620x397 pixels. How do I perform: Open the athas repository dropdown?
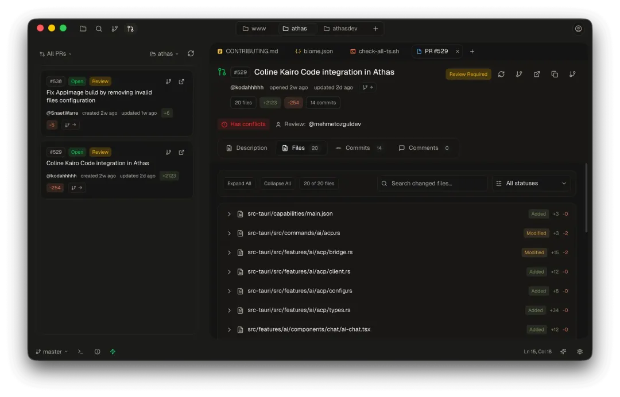point(165,54)
